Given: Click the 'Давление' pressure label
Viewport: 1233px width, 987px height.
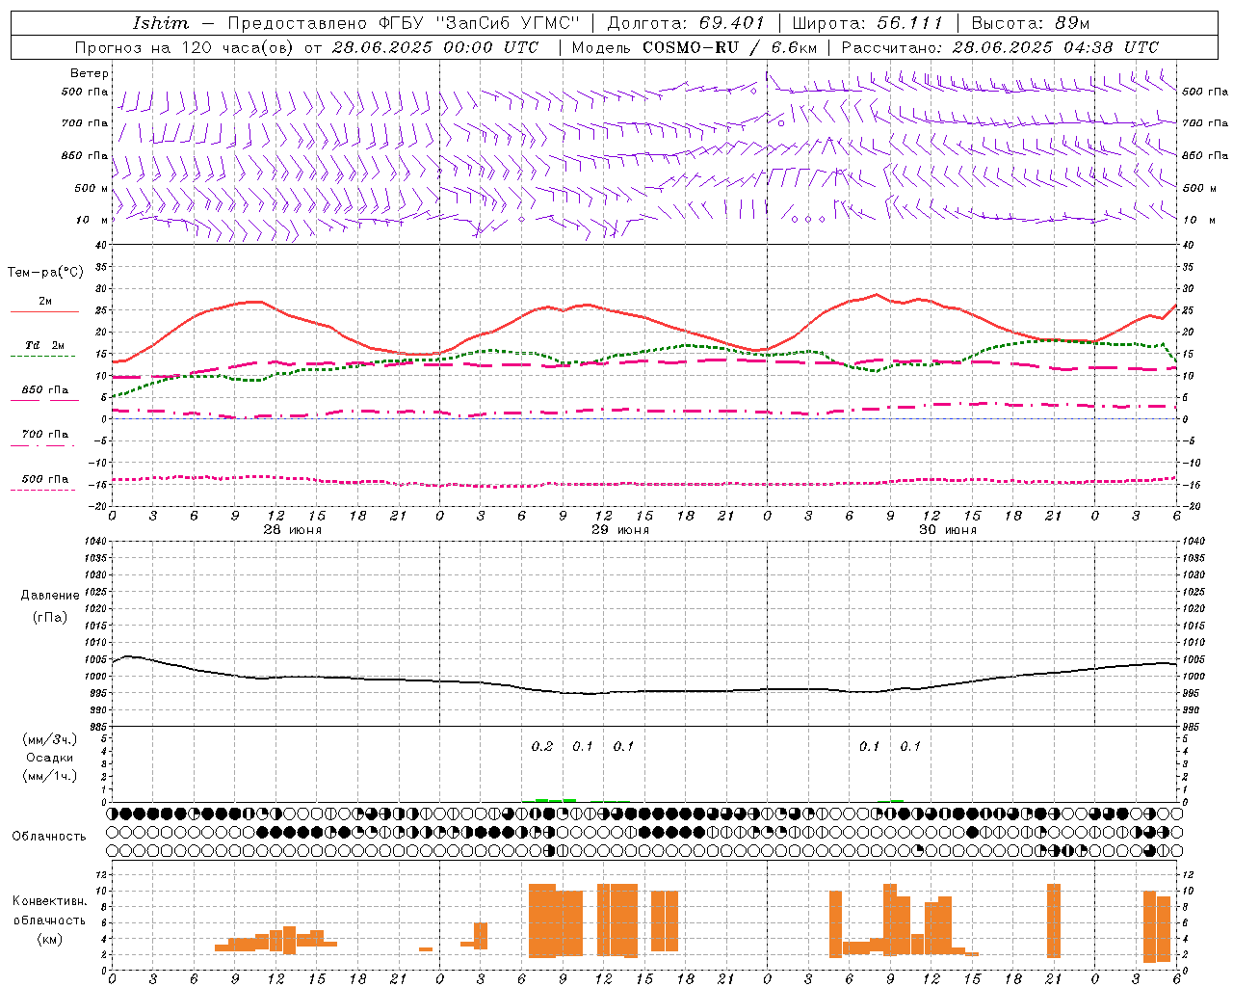Looking at the screenshot, I should pos(50,596).
